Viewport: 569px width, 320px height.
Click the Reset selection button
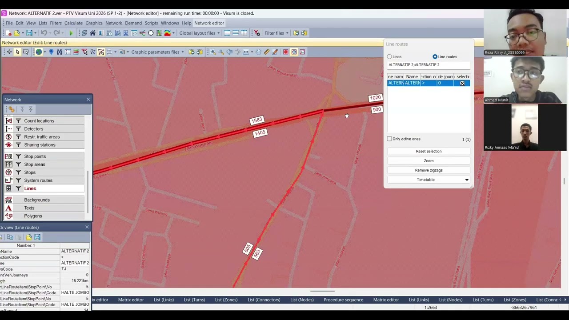[x=429, y=152]
